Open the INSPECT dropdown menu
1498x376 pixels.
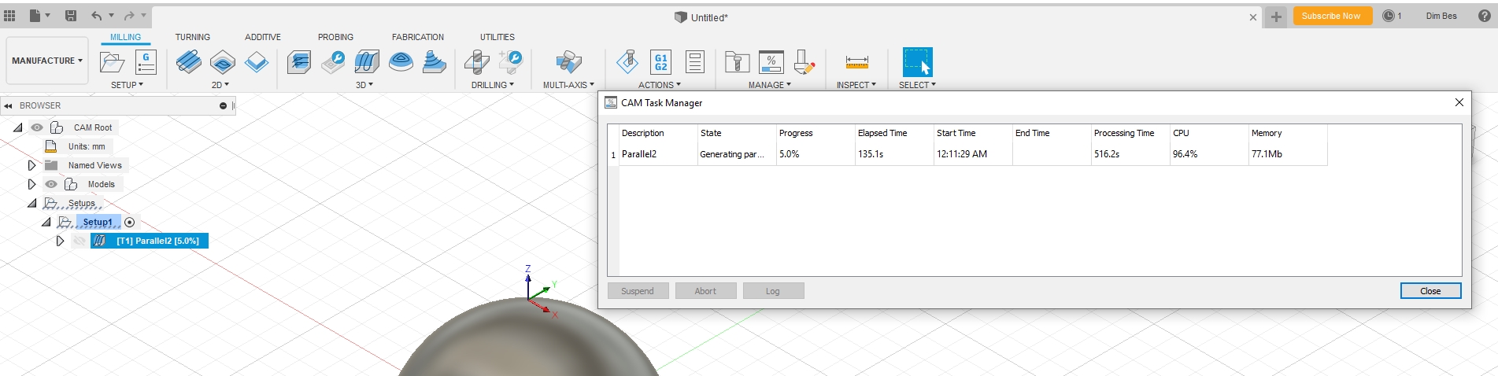[x=856, y=85]
